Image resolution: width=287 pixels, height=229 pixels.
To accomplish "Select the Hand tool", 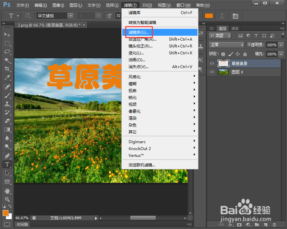I will (x=8, y=191).
